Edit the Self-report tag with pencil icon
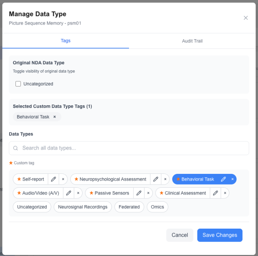 click(54, 179)
